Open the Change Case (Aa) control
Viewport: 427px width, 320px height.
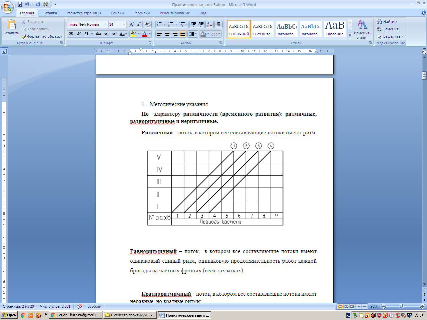(123, 34)
